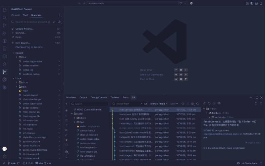Collapse Local node in Git log tree
The height and width of the screenshot is (166, 265).
(72, 114)
